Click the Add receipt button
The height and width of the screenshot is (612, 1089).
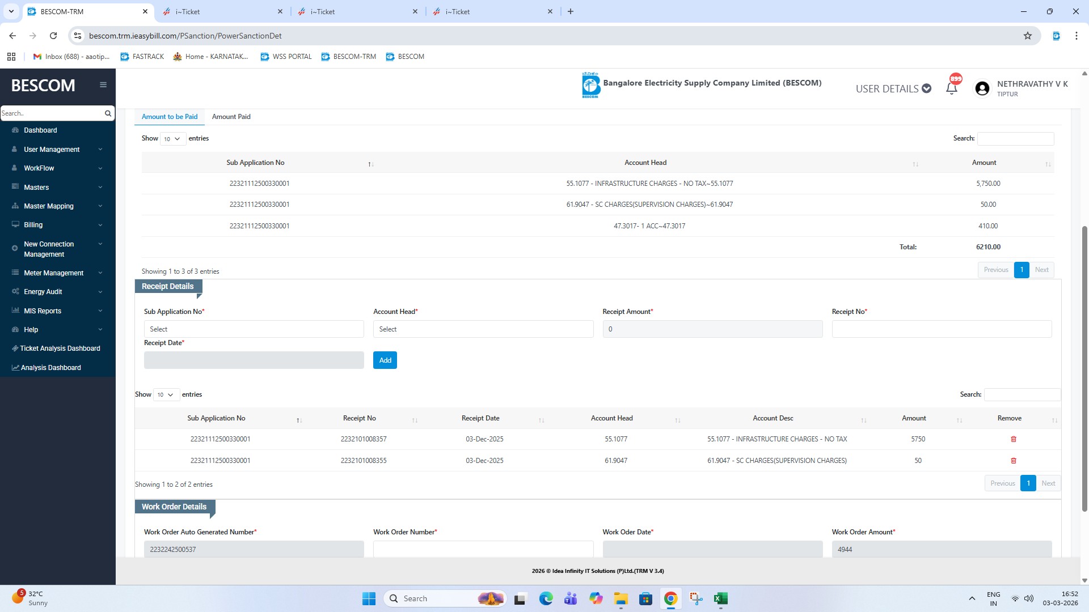(x=385, y=360)
